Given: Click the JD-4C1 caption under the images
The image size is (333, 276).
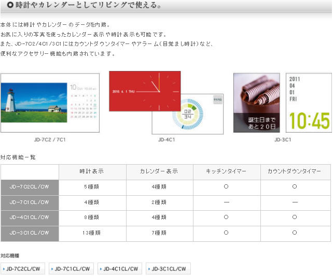Looking at the screenshot, I should point(166,140).
